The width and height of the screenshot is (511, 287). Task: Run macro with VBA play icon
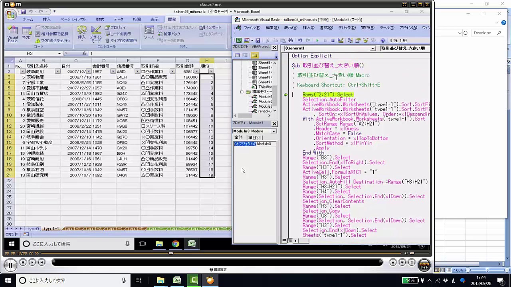click(x=317, y=41)
